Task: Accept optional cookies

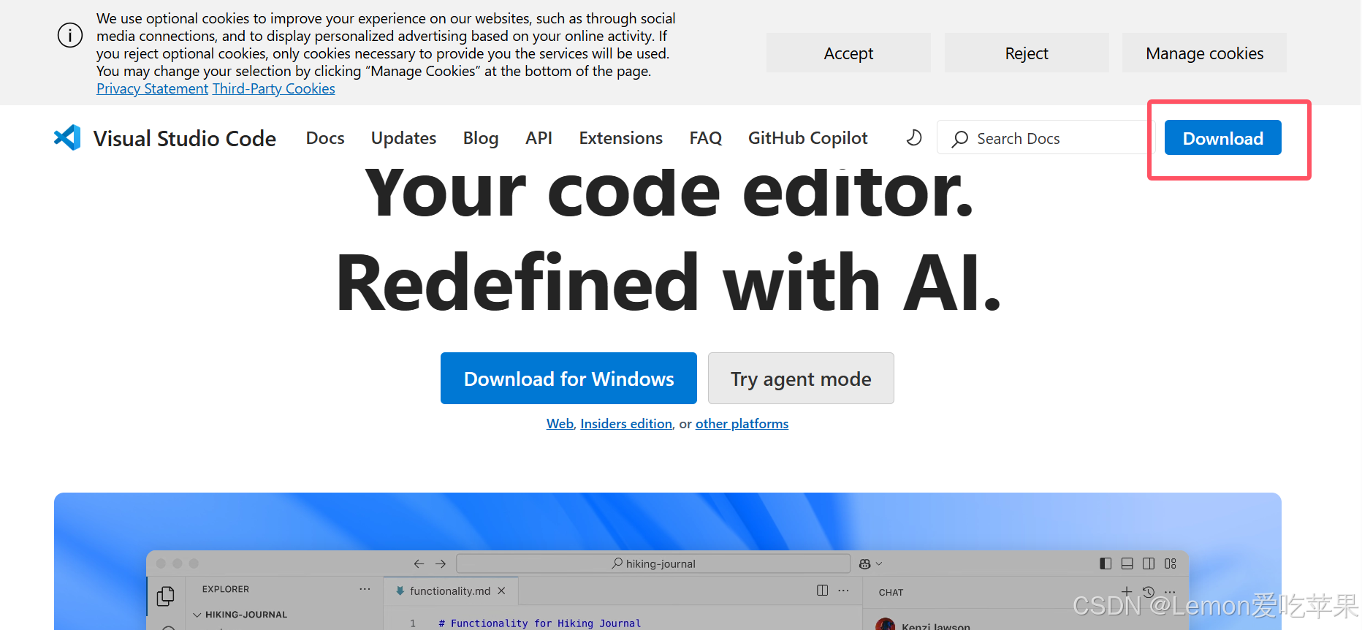Action: click(848, 53)
